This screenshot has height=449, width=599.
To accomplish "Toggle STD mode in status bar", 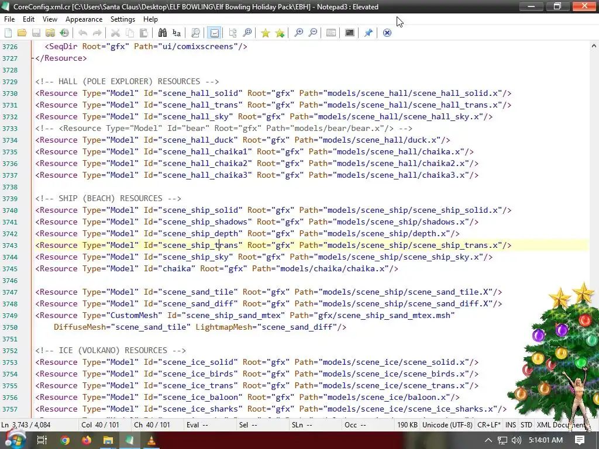I will pos(526,424).
